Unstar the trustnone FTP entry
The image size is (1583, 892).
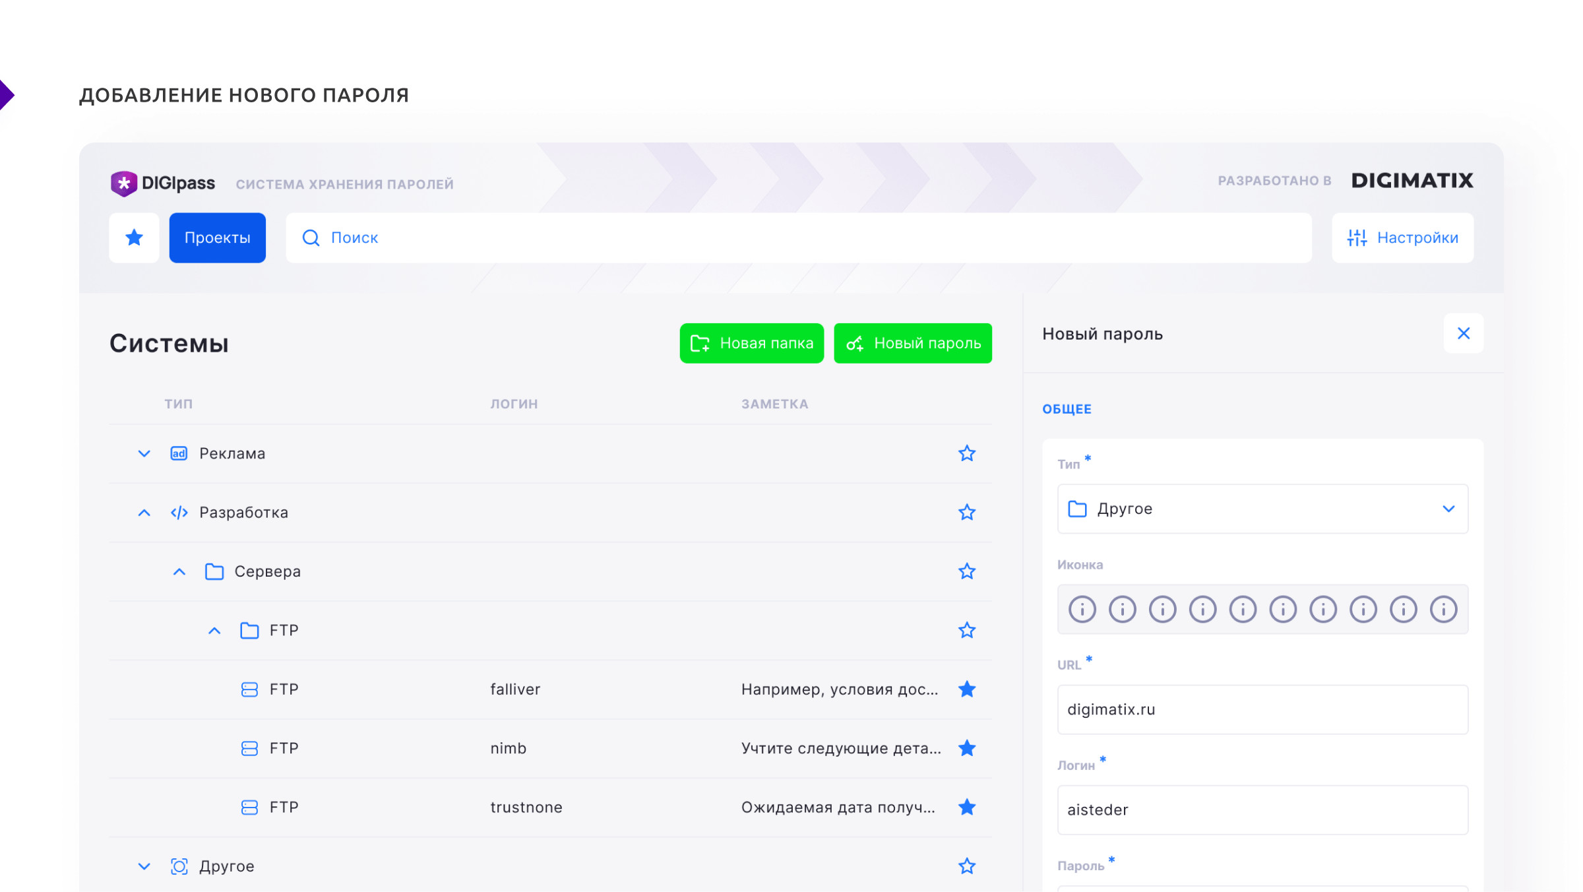[967, 807]
